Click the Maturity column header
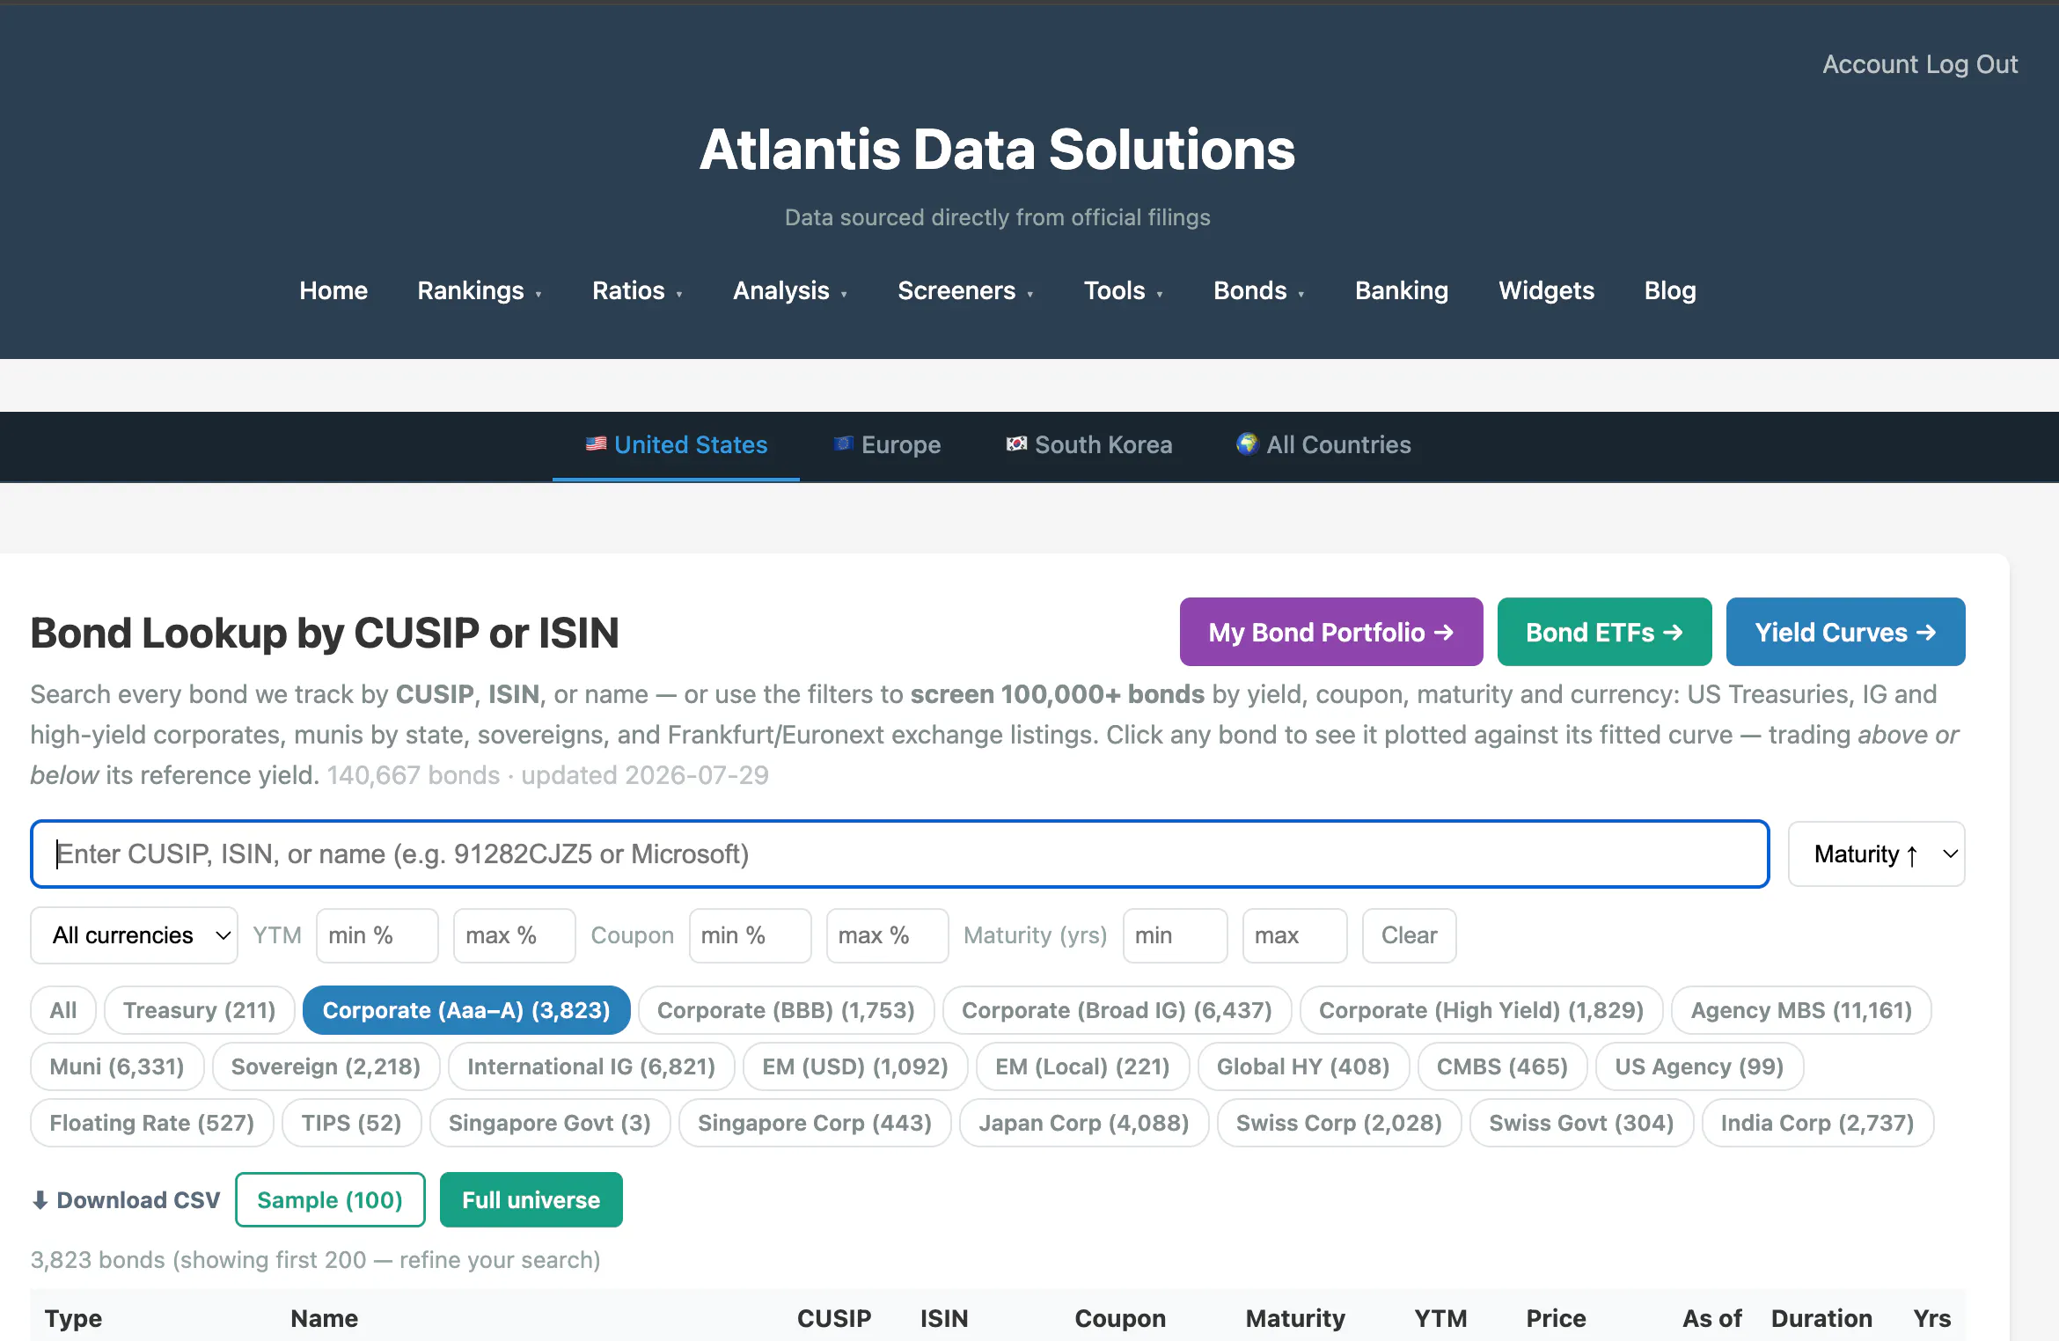 click(x=1295, y=1318)
